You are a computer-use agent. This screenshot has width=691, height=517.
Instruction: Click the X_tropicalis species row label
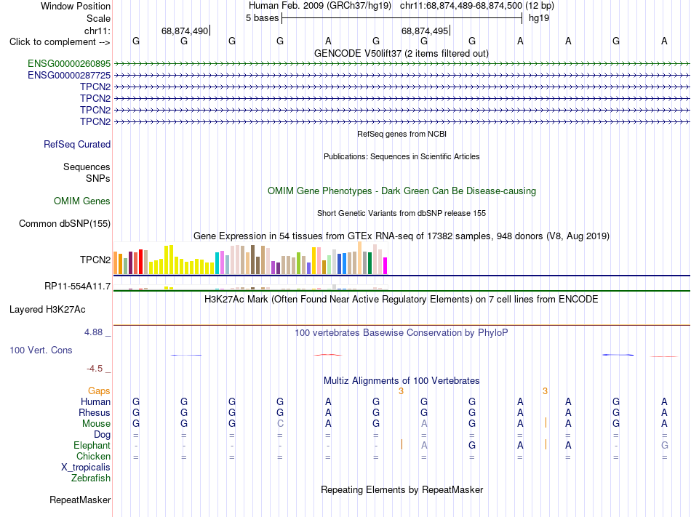pos(86,468)
